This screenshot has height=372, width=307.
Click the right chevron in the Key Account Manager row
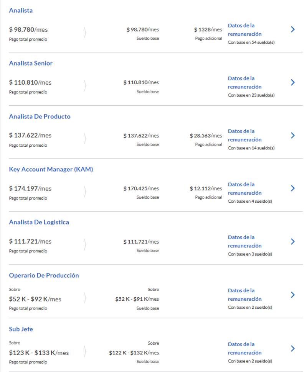[x=293, y=188]
